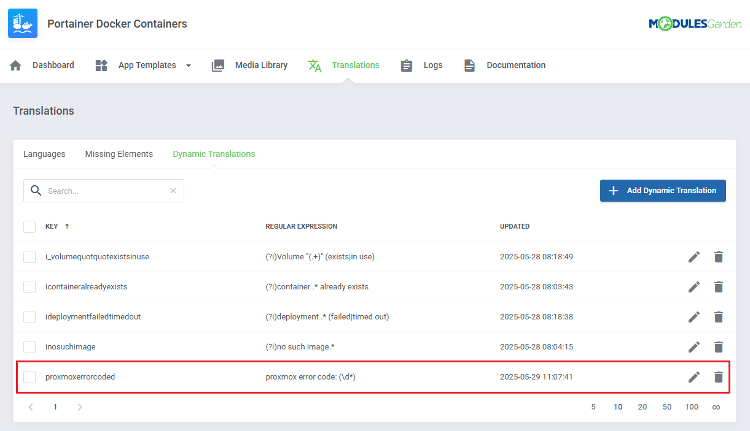
Task: Clear the search field with the X icon
Action: (173, 191)
